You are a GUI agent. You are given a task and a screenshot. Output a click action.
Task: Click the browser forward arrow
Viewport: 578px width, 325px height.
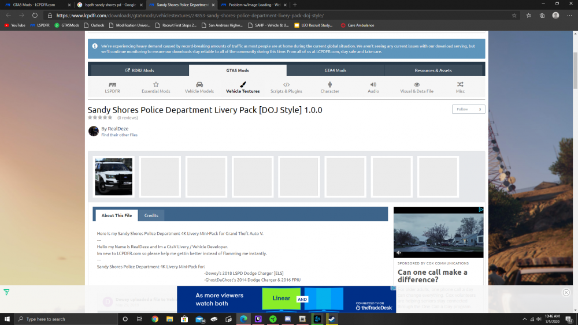pos(21,16)
